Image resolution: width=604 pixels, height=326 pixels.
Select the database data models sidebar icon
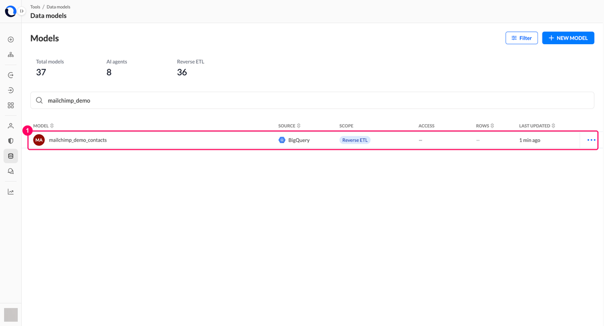click(11, 156)
